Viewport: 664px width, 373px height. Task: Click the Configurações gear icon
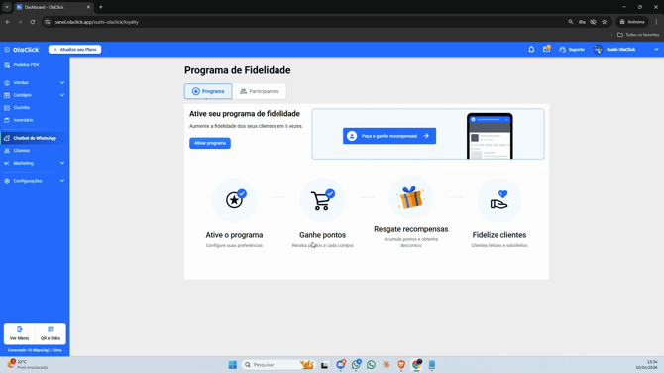(x=7, y=181)
